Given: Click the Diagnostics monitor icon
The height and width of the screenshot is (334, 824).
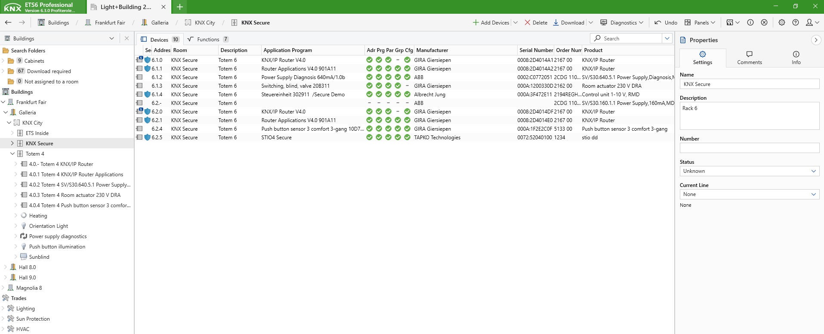Looking at the screenshot, I should [x=604, y=22].
